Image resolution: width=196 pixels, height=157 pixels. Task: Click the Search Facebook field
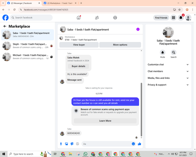tap(31, 18)
